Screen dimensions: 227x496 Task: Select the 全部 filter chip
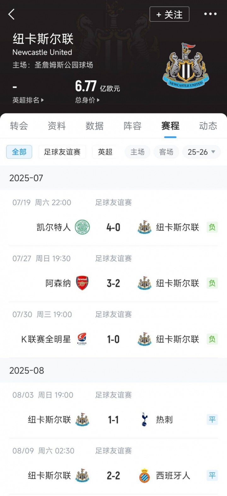click(x=19, y=152)
